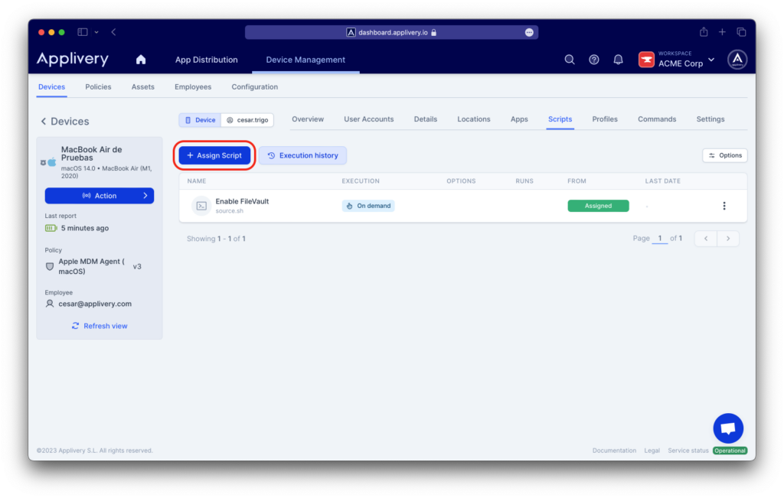Click the employee person icon
The height and width of the screenshot is (498, 784).
(x=50, y=304)
